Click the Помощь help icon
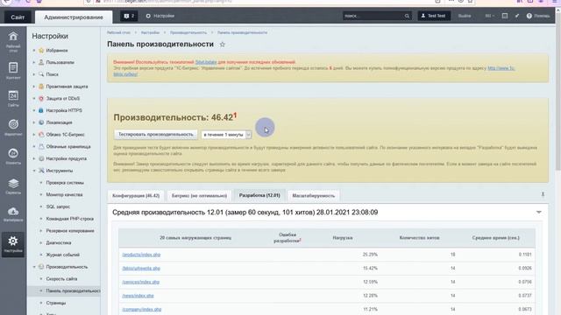The image size is (561, 315). tap(529, 16)
